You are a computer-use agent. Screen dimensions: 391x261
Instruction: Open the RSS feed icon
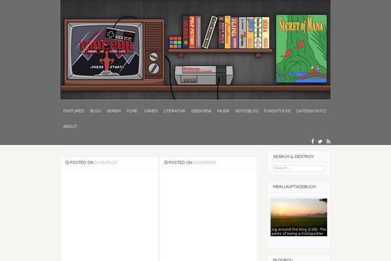coord(328,142)
